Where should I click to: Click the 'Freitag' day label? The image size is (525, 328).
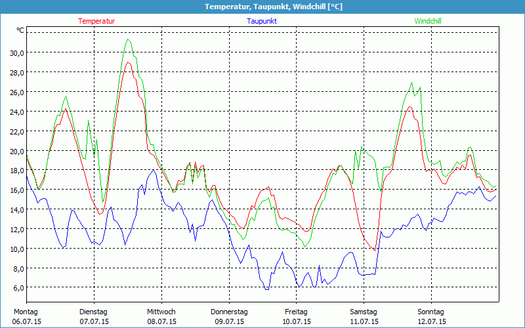click(x=297, y=312)
